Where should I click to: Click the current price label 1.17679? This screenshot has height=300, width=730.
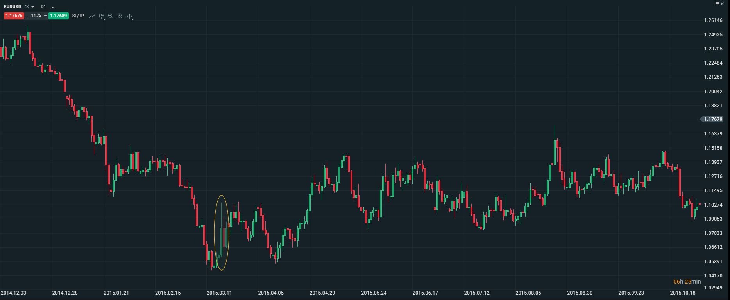coord(713,119)
